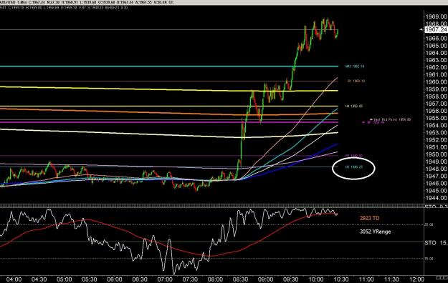Click the 09:00 time axis label
This screenshot has width=448, height=283.
[265, 279]
